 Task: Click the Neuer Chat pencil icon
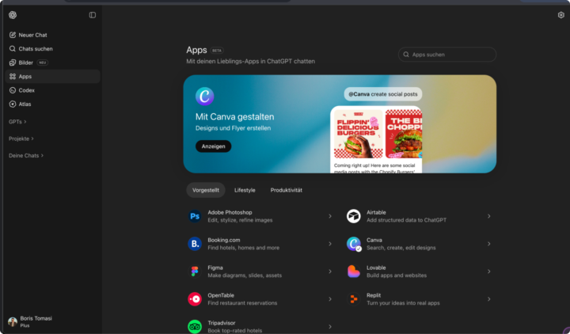click(x=13, y=35)
